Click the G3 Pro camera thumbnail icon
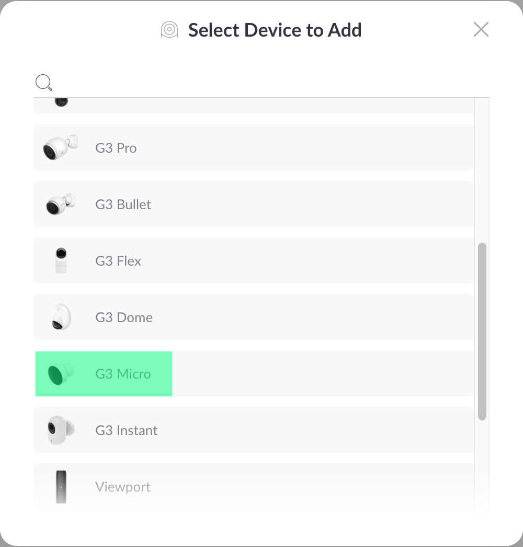 pos(61,148)
